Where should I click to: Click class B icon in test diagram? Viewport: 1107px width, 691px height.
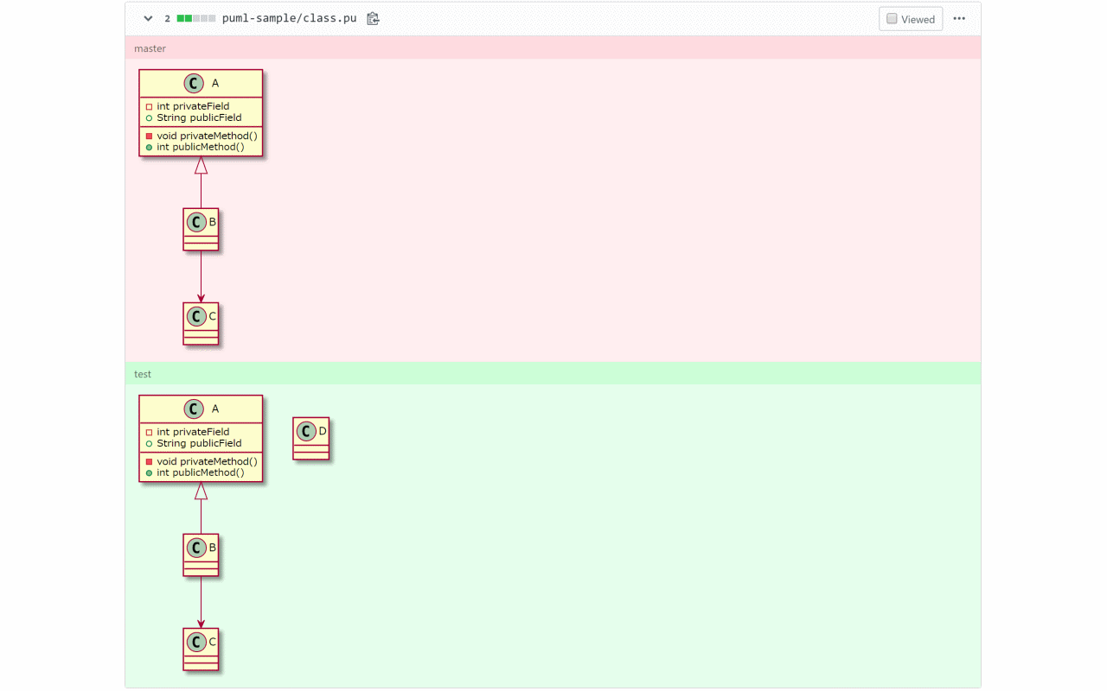[x=197, y=548]
